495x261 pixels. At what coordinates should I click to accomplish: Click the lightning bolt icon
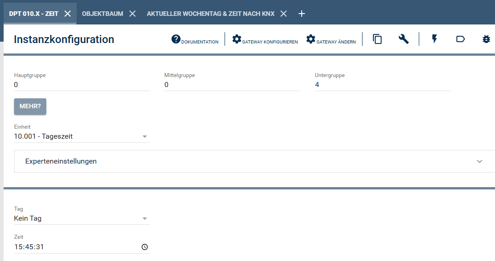click(x=435, y=39)
